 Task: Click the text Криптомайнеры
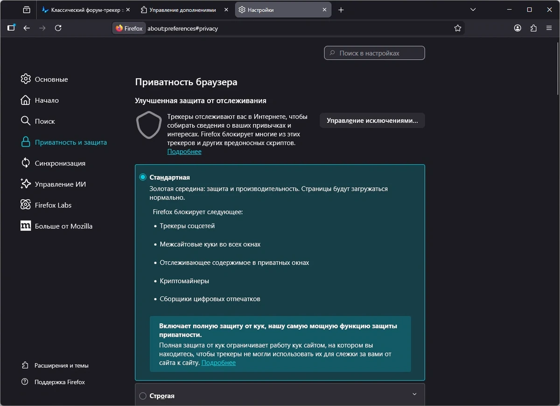(x=184, y=281)
